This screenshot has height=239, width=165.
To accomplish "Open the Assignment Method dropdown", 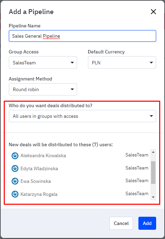I will [x=43, y=89].
